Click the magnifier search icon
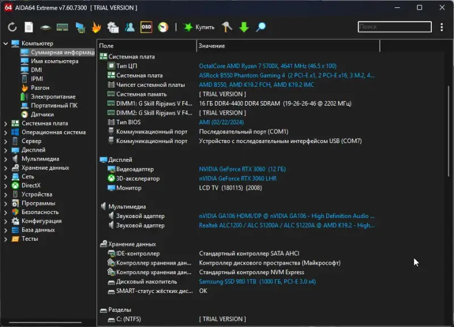Image resolution: width=454 pixels, height=327 pixels. point(261,27)
